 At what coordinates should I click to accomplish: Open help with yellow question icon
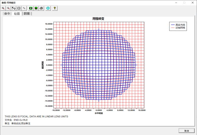(55, 8)
